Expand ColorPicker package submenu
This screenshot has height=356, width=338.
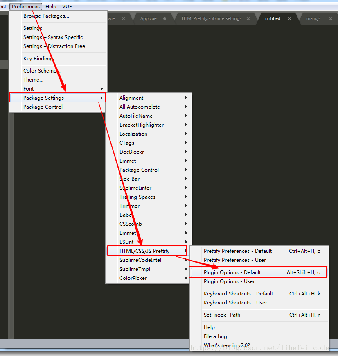tap(149, 278)
